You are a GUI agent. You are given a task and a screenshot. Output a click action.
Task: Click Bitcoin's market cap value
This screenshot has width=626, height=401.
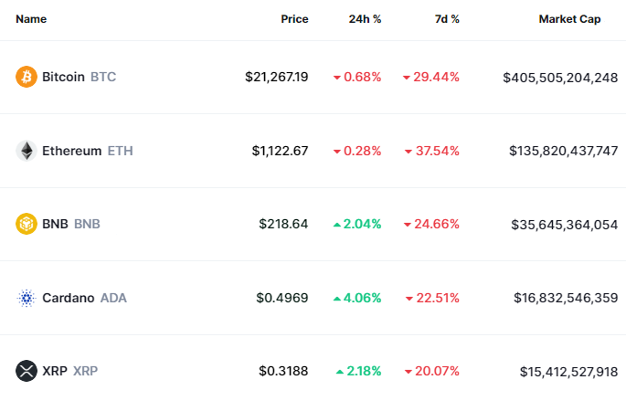point(560,77)
